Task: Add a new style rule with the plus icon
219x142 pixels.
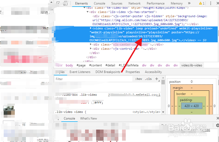Action: point(157,79)
